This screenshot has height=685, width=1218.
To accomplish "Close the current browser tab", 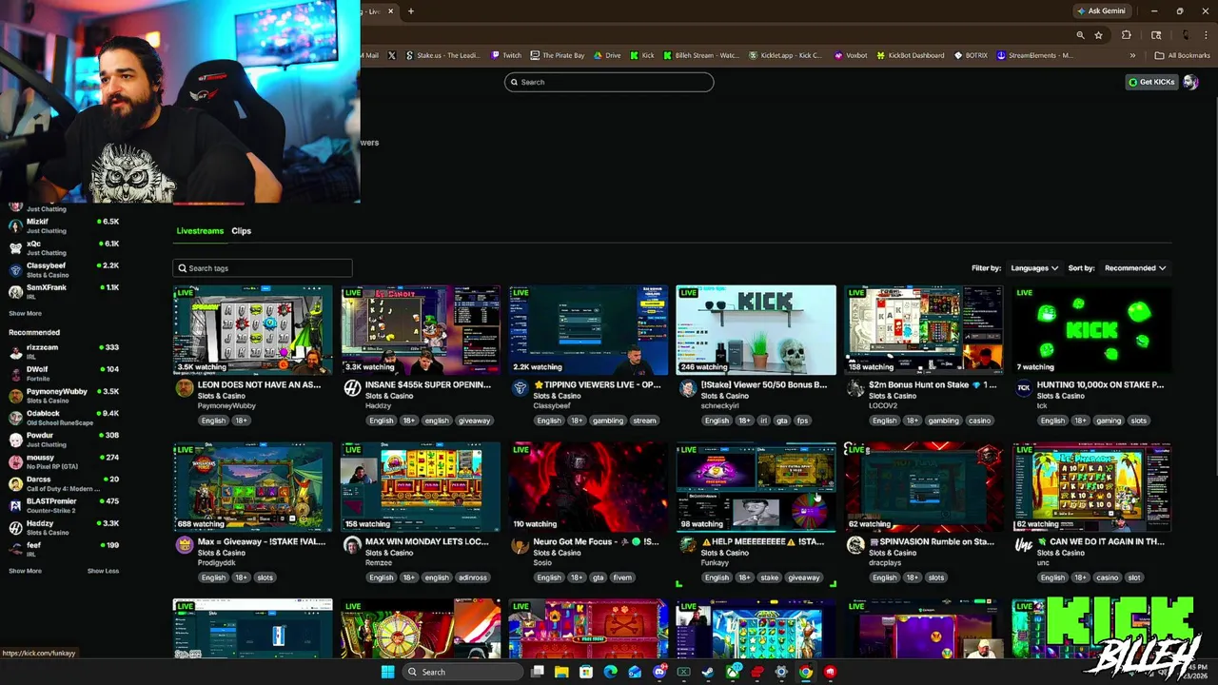I will 390,11.
